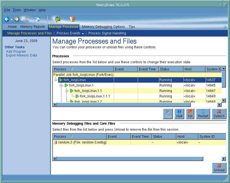230x183 pixels.
Task: Click the Export Memory Data link
Action: tap(22, 55)
